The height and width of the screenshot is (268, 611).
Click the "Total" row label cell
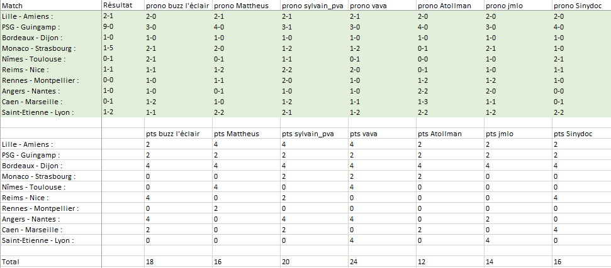(x=11, y=261)
